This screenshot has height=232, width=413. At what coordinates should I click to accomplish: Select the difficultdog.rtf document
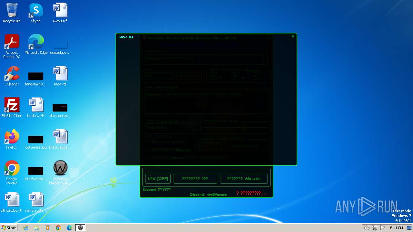coord(12,202)
